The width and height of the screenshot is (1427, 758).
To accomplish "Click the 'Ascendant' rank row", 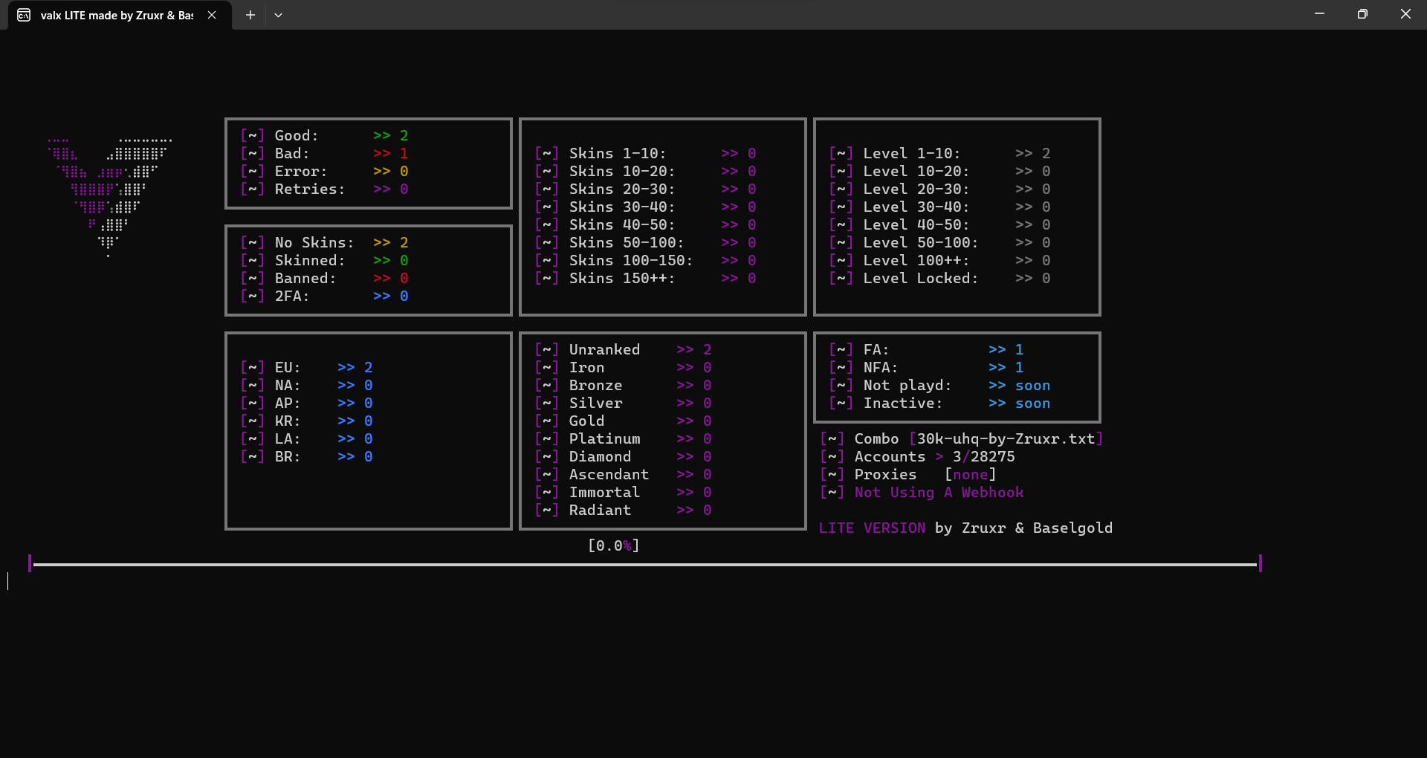I will pyautogui.click(x=623, y=474).
